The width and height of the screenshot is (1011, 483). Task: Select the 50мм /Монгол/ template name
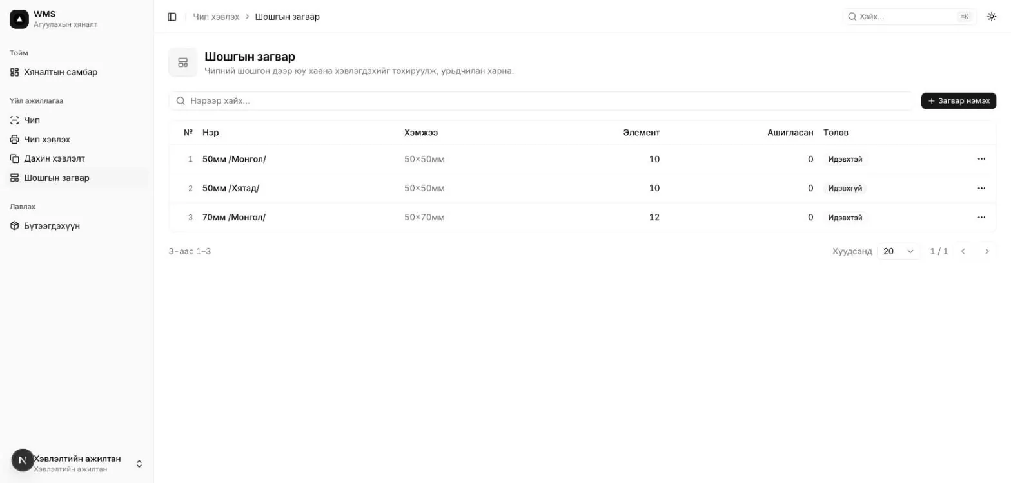[234, 159]
